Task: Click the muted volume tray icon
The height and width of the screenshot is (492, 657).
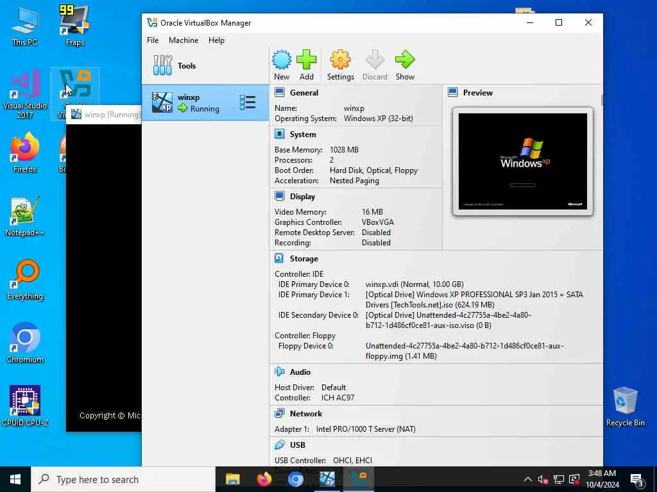Action: point(543,479)
